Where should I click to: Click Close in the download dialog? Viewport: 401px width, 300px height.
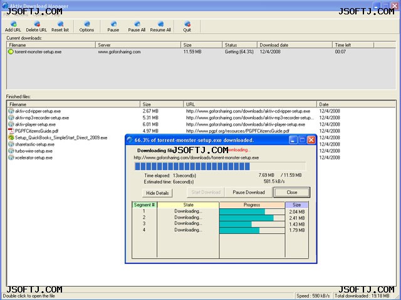(x=292, y=192)
